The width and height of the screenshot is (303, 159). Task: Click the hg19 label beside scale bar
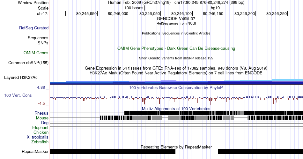pyautogui.click(x=215, y=8)
